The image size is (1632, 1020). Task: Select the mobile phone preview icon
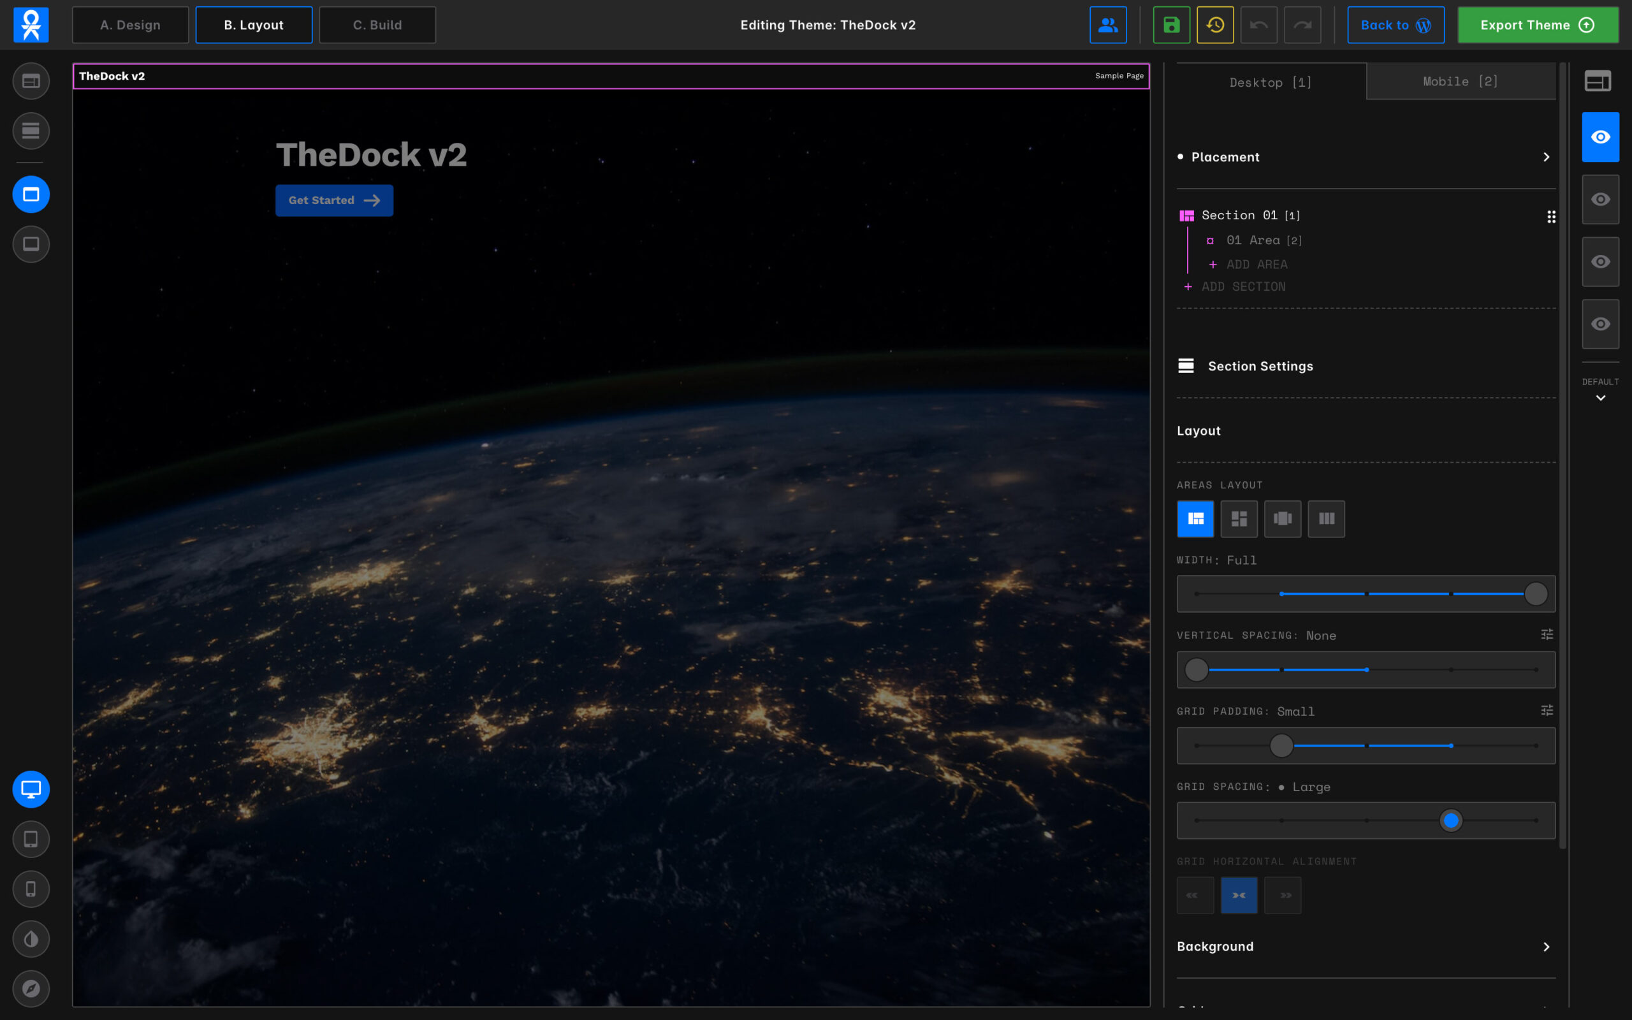pyautogui.click(x=31, y=889)
